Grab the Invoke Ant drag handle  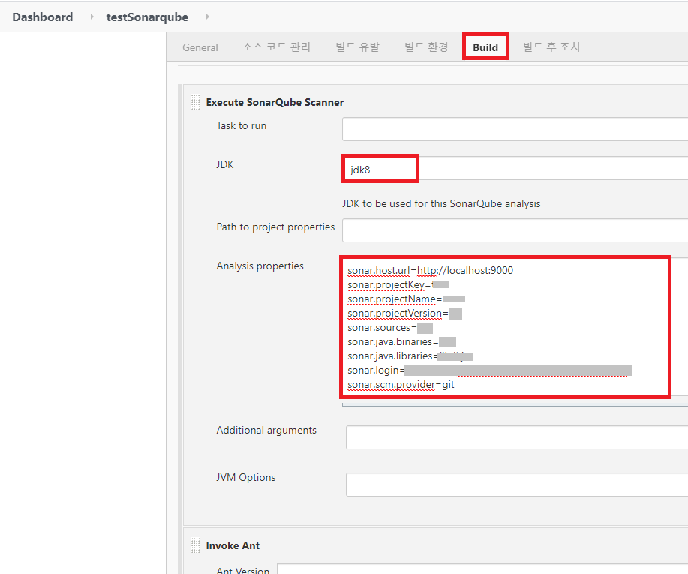click(x=196, y=545)
